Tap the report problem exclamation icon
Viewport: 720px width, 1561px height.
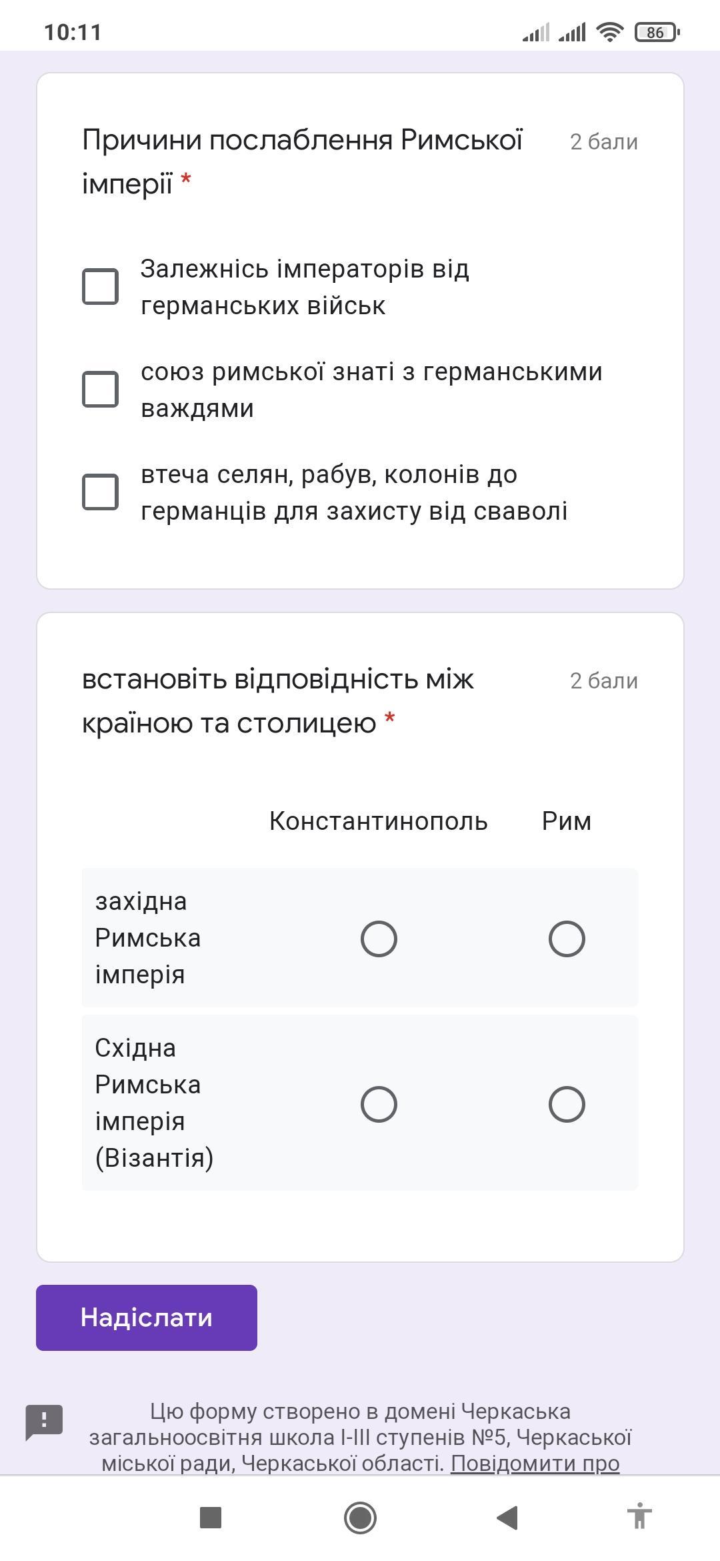(x=44, y=1420)
